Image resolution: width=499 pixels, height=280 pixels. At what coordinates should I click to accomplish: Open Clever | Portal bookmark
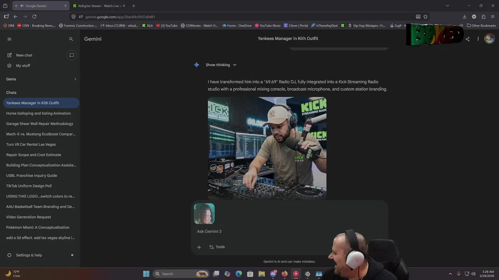click(x=296, y=26)
